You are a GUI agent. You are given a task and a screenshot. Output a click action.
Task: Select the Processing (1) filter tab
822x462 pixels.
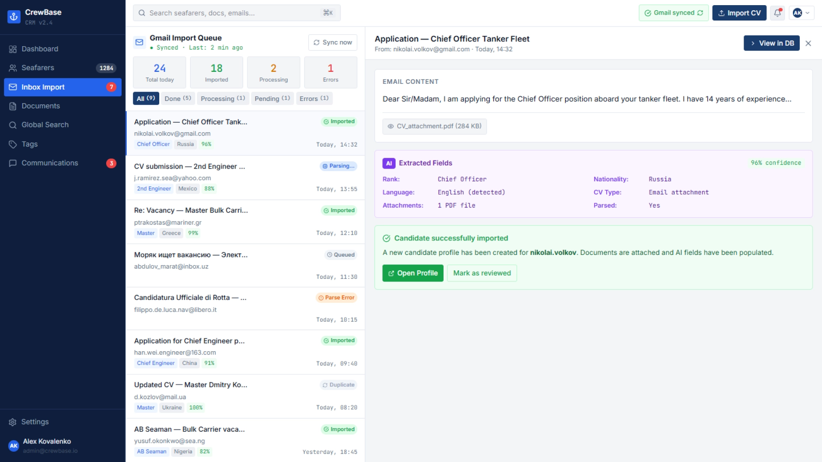[223, 98]
